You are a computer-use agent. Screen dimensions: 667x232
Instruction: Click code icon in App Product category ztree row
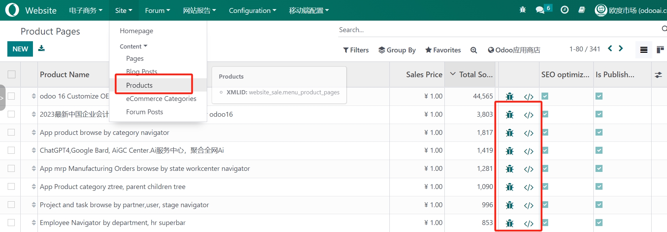pyautogui.click(x=529, y=187)
